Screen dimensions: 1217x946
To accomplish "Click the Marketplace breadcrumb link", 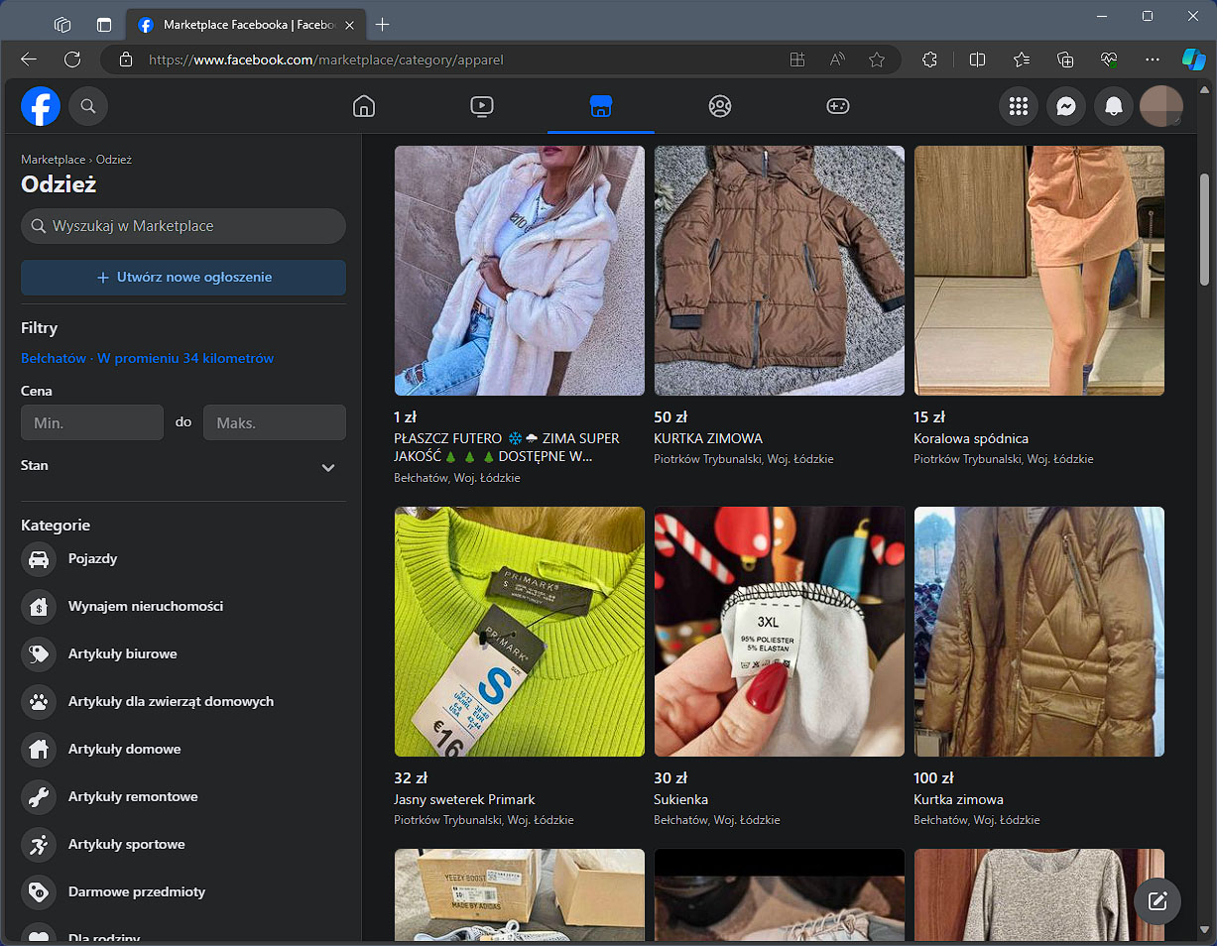I will 54,159.
